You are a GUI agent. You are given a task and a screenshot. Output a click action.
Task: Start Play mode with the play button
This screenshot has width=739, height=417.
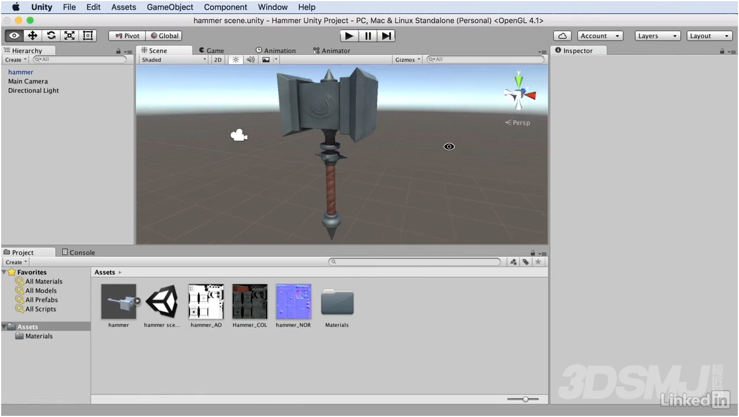click(x=349, y=36)
